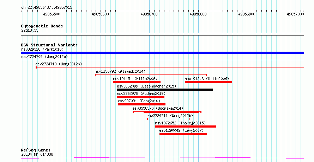This screenshot has width=314, height=162.
Task: Select the nsv191243 (Mills2006) label
Action: (x=207, y=79)
